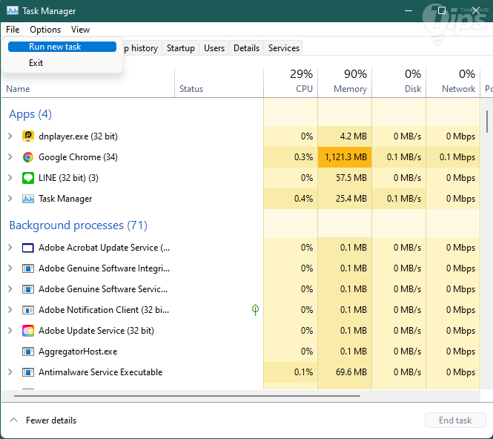
Task: Expand the LINE process group
Action: point(10,178)
